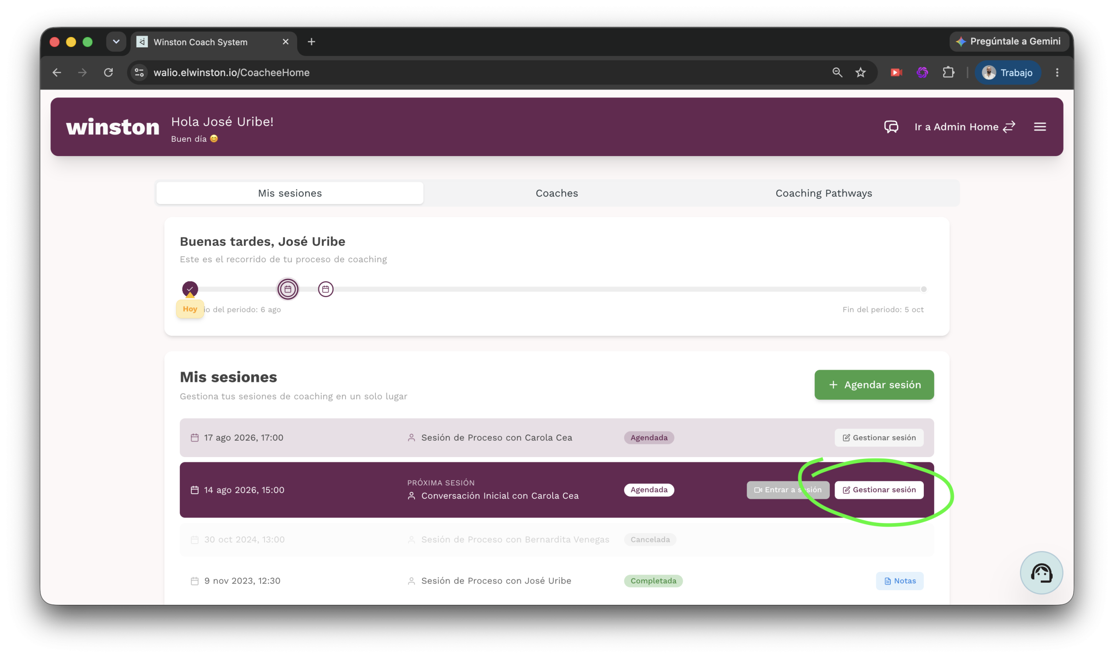This screenshot has width=1114, height=658.
Task: Open the support headset chat widget
Action: pos(1041,572)
